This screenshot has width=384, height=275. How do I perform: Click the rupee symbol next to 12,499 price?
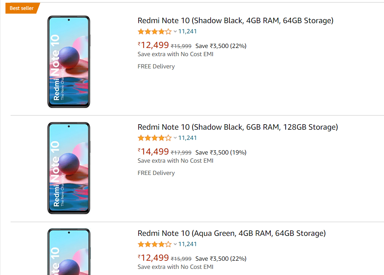[140, 45]
